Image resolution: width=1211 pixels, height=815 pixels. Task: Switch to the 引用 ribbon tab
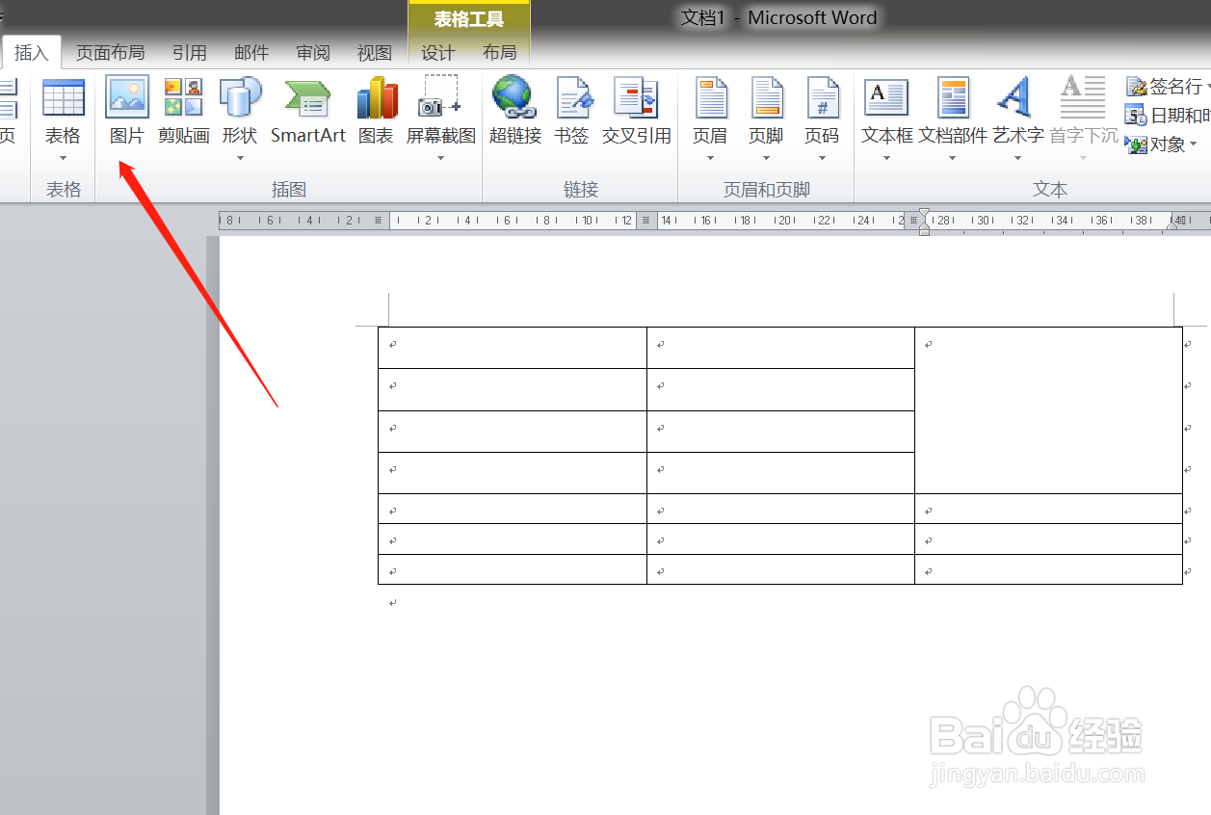point(190,52)
